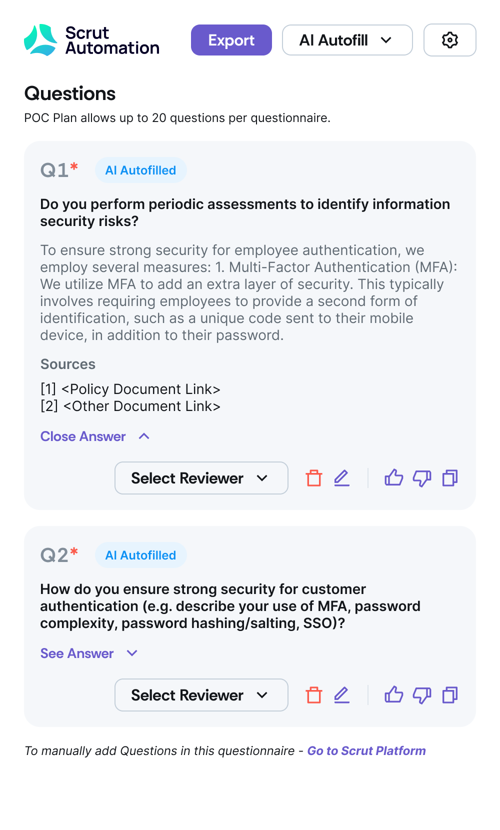Delete question Q1 with trash icon

coord(314,478)
